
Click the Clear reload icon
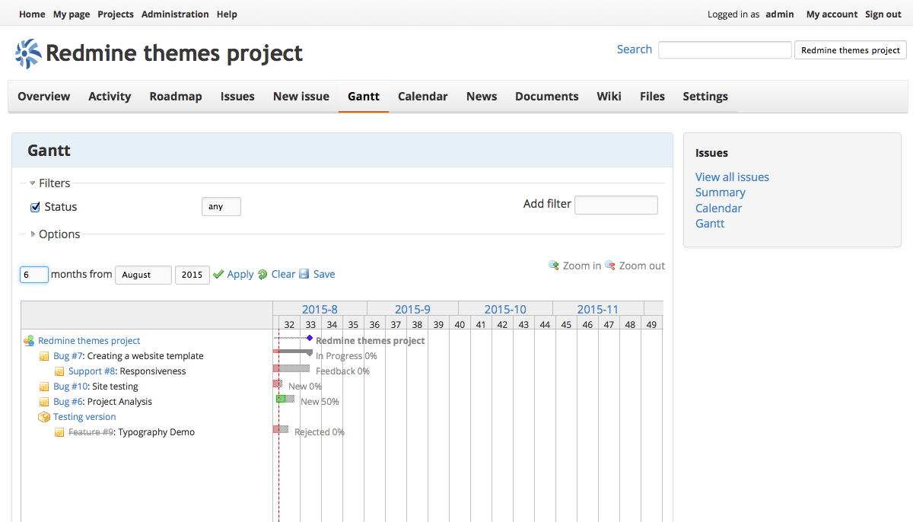262,274
